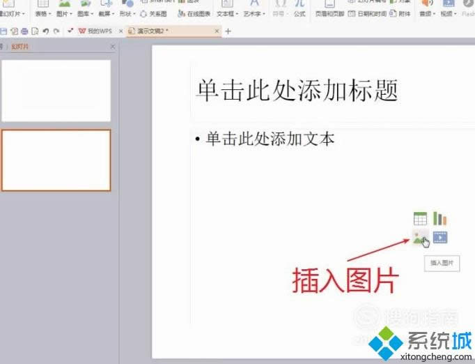Close the 演示文稿2 document tab
This screenshot has height=364, width=475.
217,31
